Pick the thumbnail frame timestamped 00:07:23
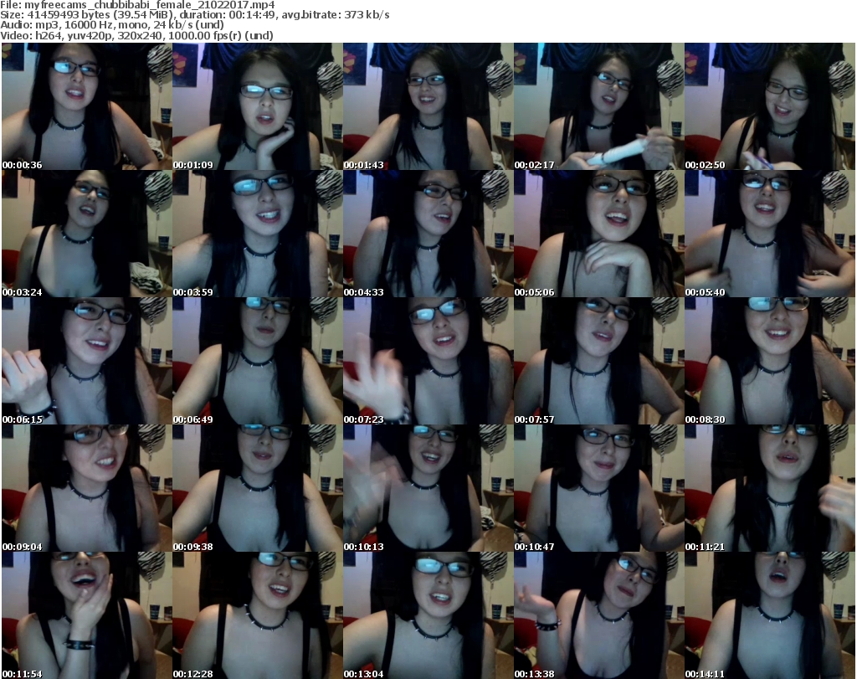857x679 pixels. click(428, 362)
